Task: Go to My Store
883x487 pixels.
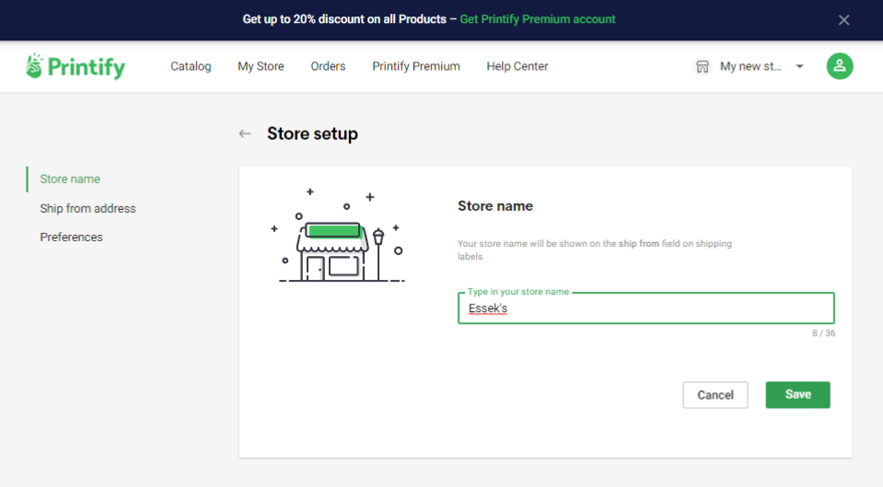Action: (x=261, y=66)
